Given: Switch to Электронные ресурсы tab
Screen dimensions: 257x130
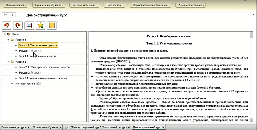Looking at the screenshot, I should (14, 127).
